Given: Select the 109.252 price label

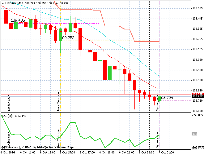Looking at the screenshot, I should coord(68,38).
